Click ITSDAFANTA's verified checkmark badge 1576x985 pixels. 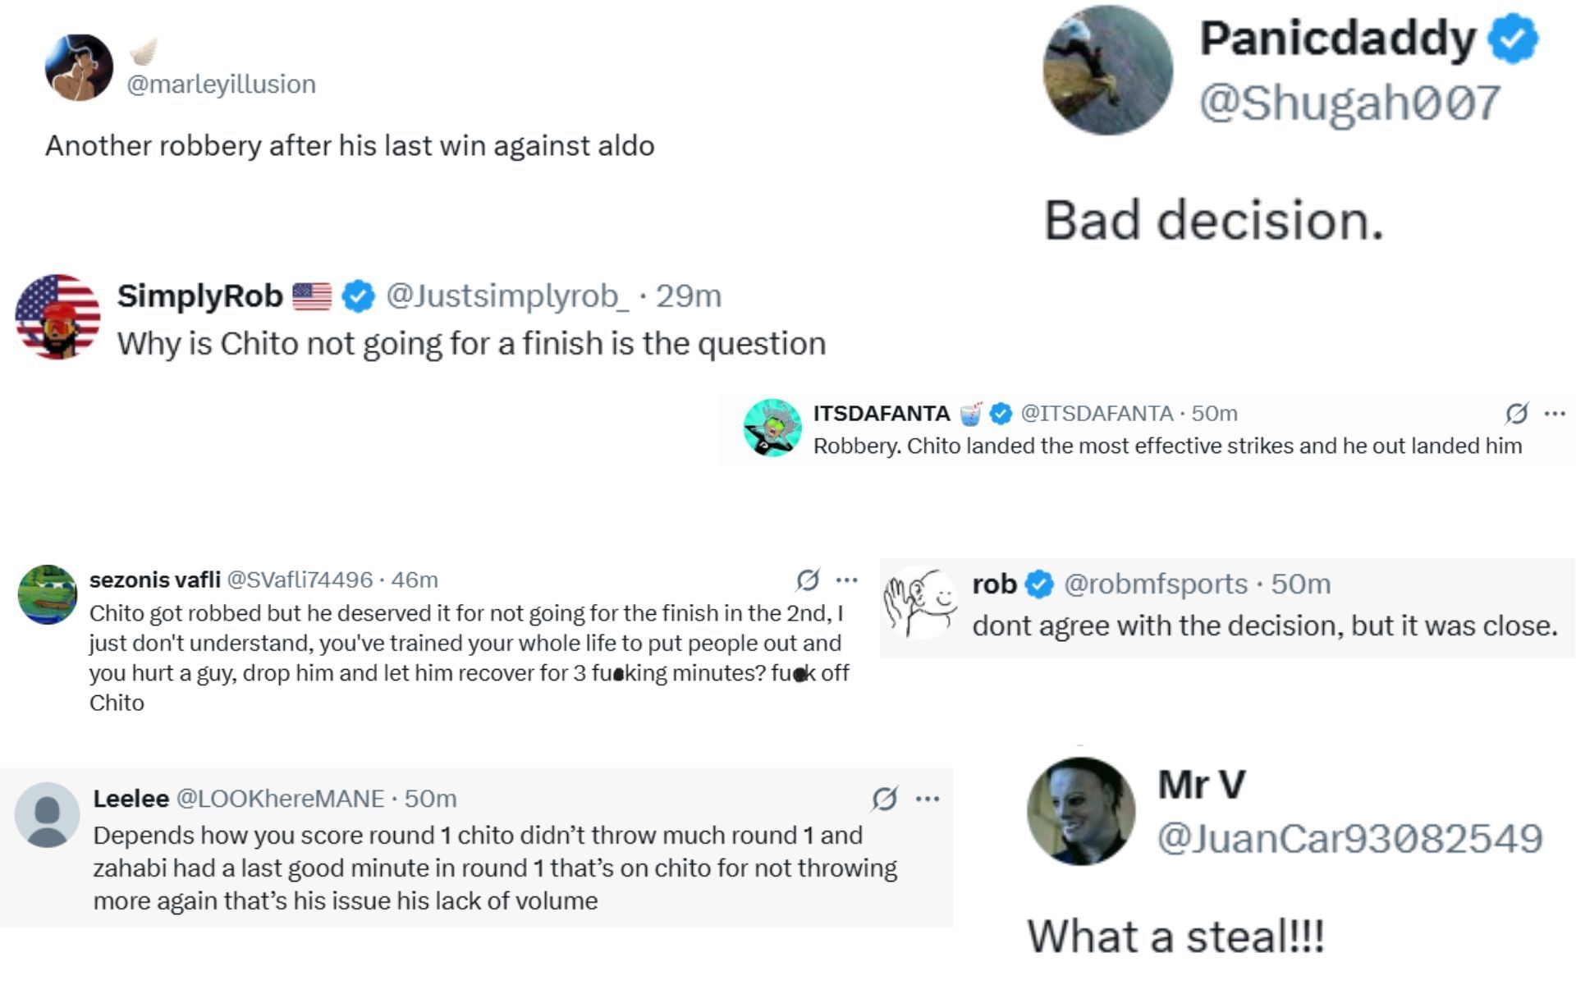(1001, 414)
